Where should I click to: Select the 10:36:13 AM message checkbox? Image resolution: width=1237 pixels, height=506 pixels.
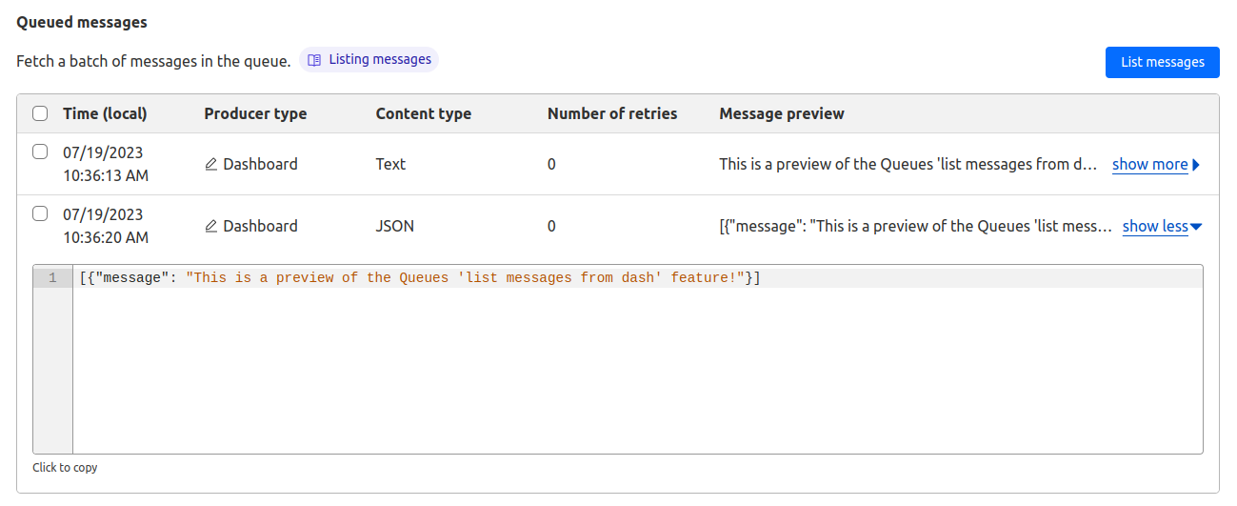[40, 152]
